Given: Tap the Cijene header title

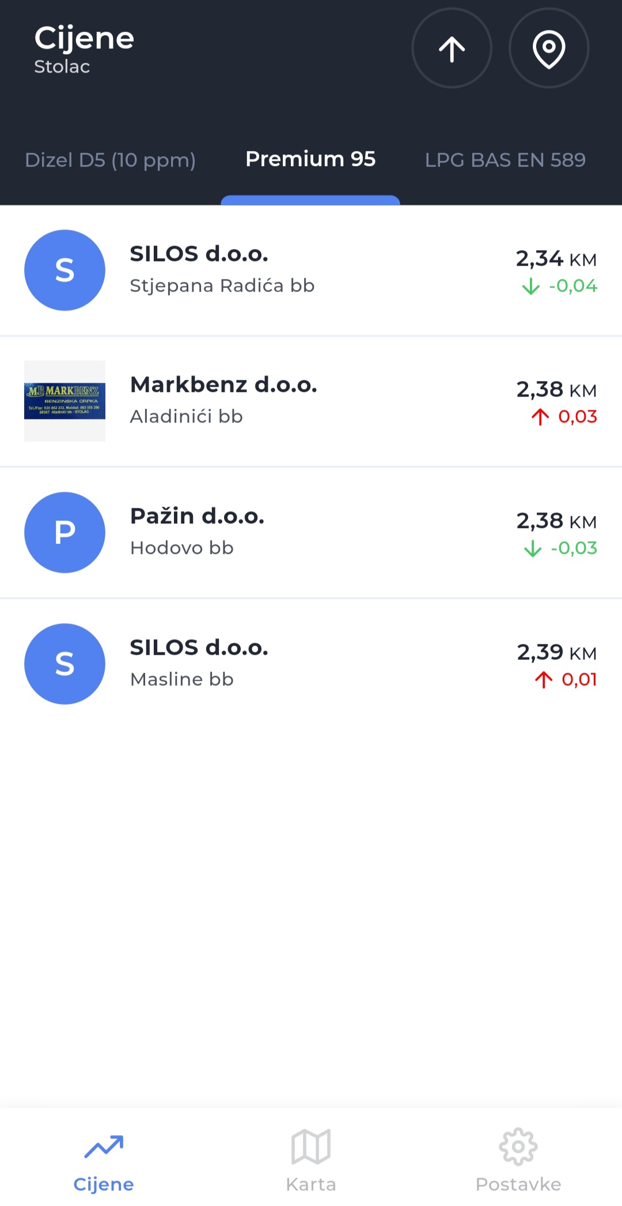Looking at the screenshot, I should click(84, 39).
